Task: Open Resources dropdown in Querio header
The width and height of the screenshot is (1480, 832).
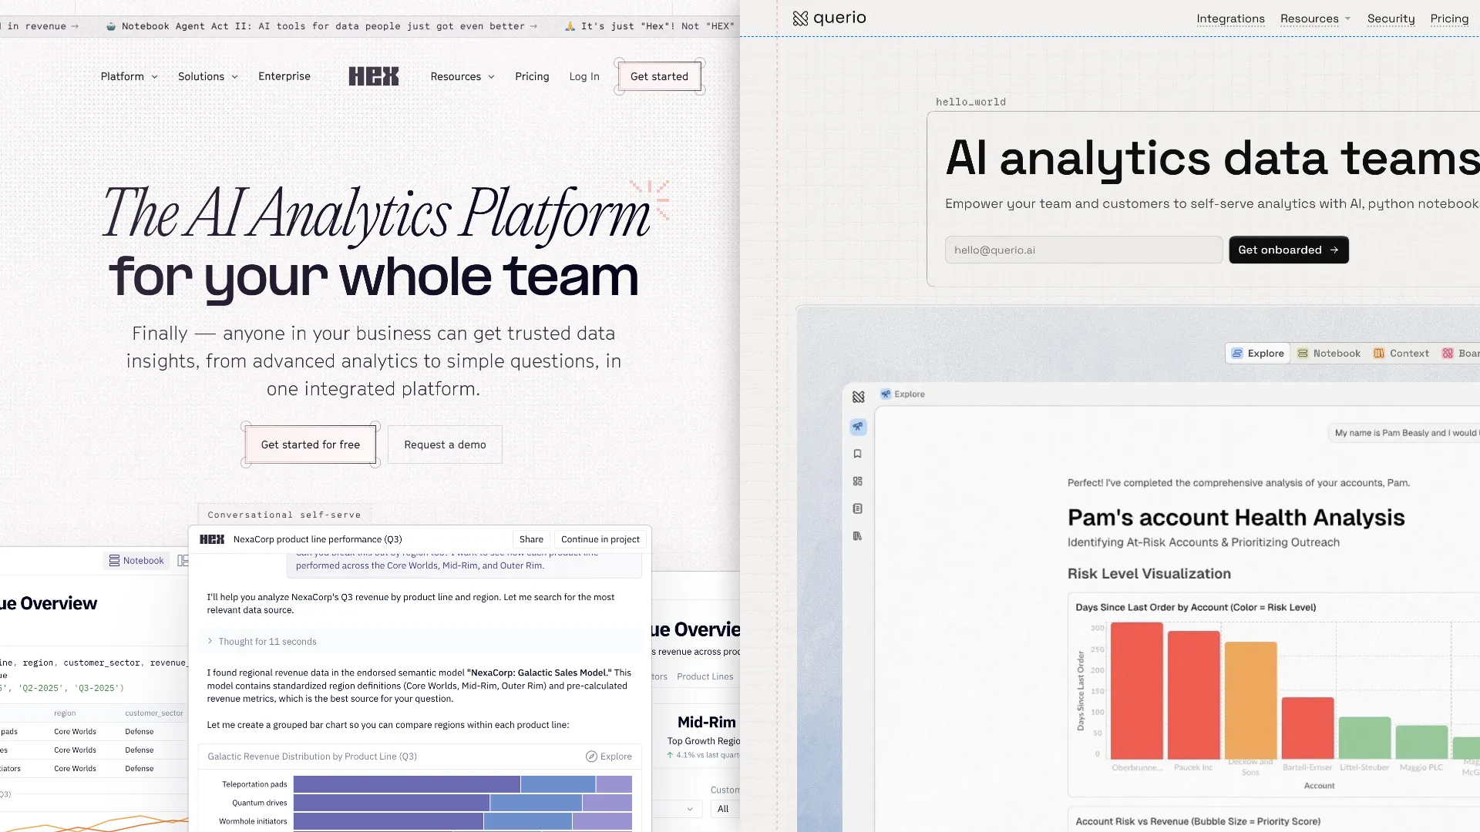Action: tap(1315, 18)
